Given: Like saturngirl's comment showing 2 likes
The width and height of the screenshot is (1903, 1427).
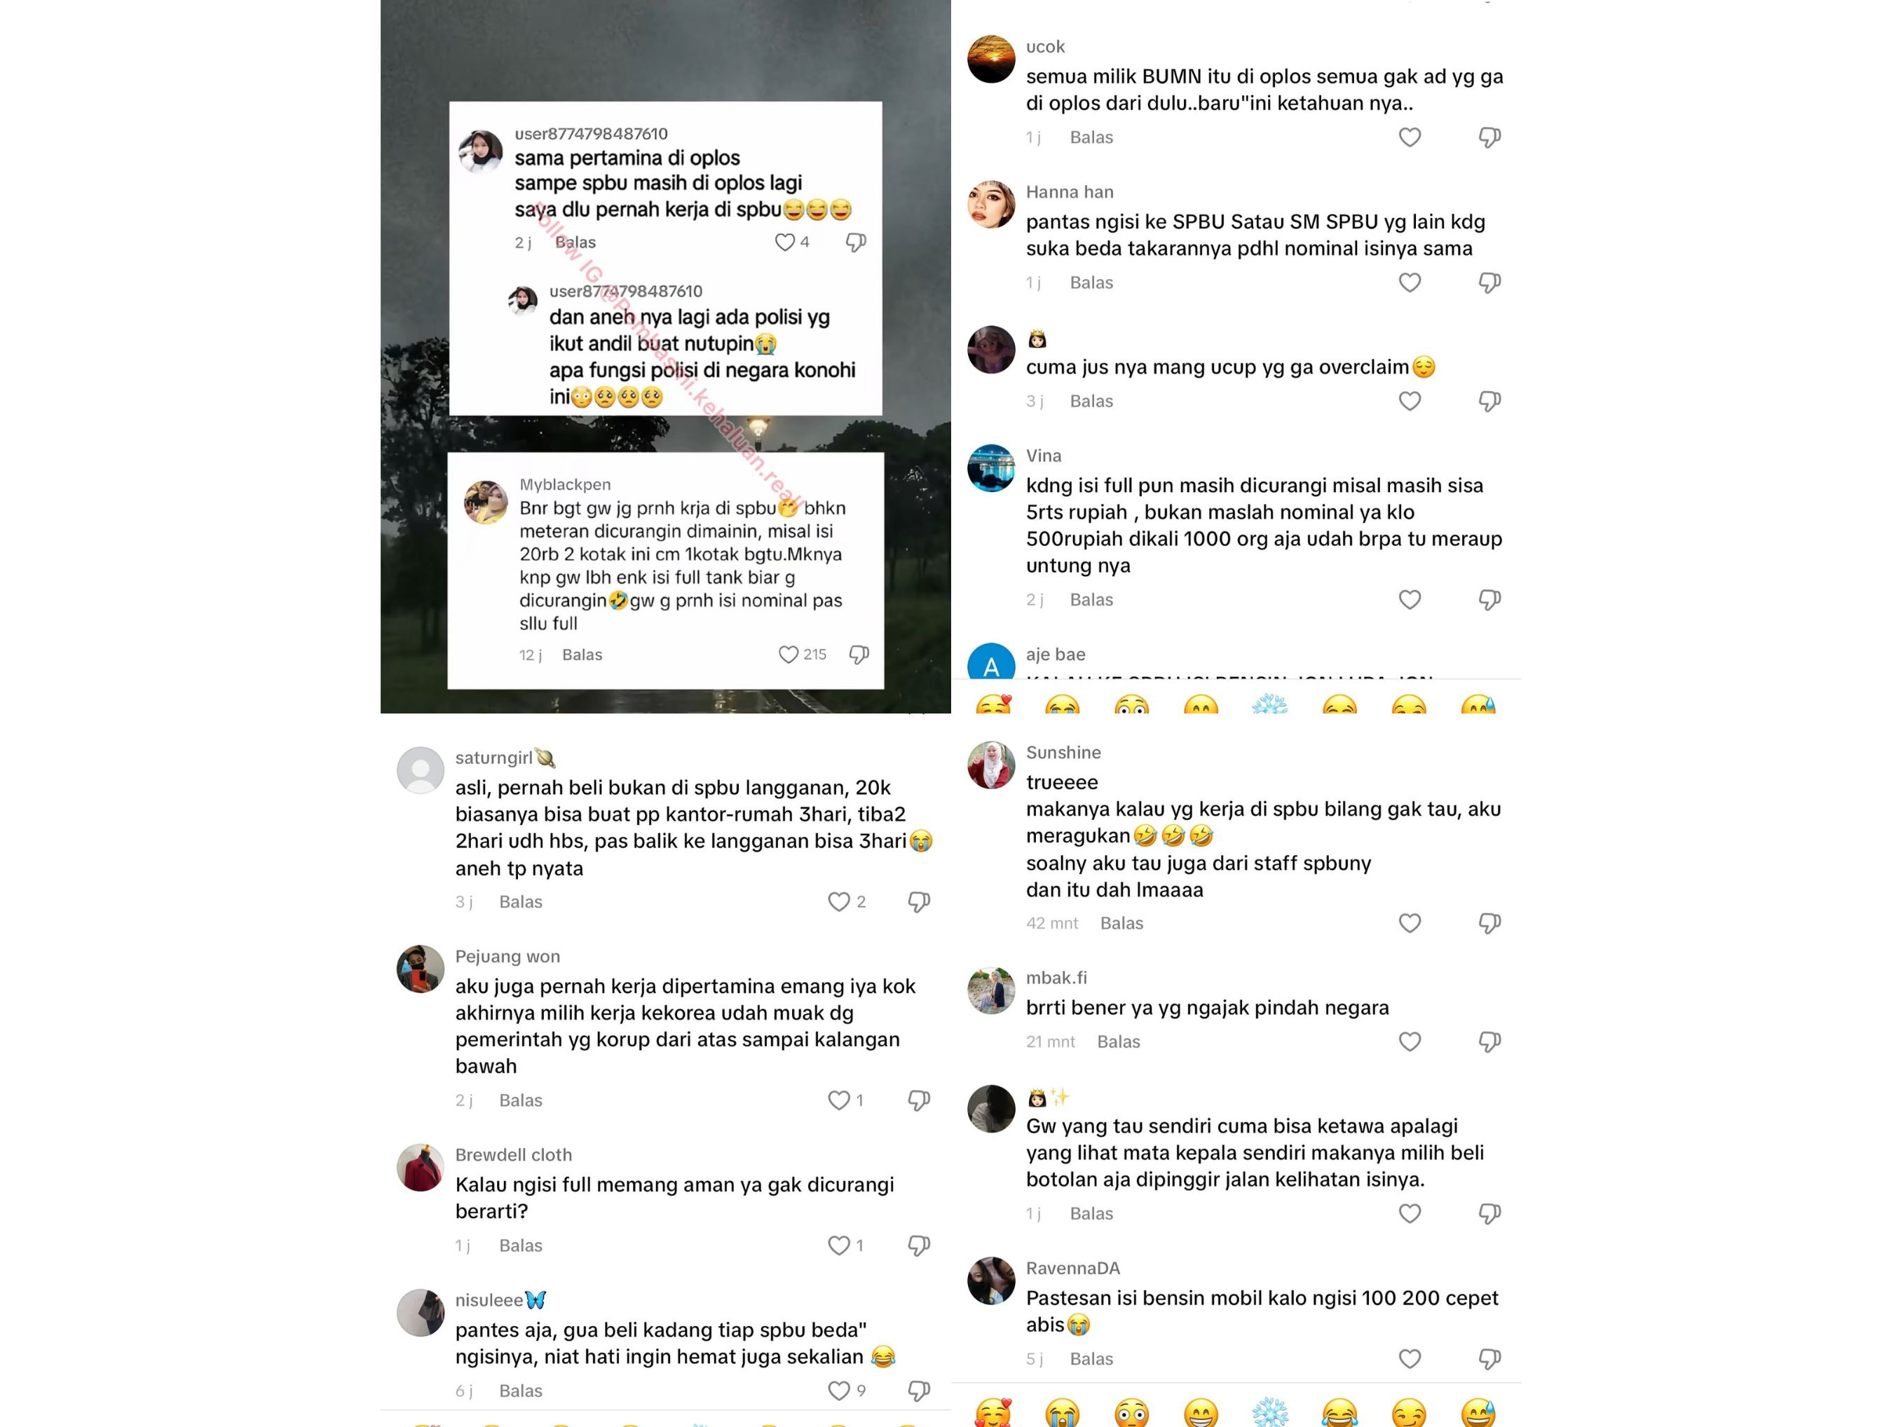Looking at the screenshot, I should 839,901.
